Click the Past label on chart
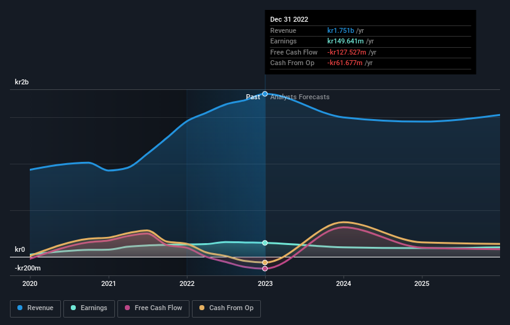The width and height of the screenshot is (510, 325). click(253, 97)
